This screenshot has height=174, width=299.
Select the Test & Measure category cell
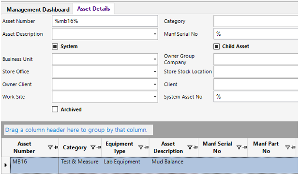80,165
